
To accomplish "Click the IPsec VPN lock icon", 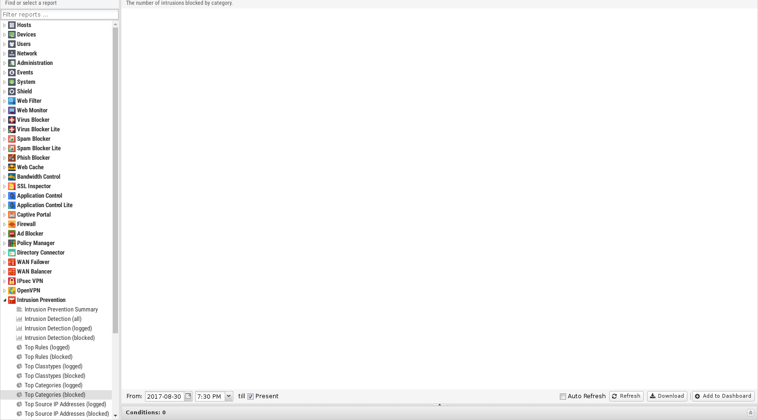I will 12,281.
